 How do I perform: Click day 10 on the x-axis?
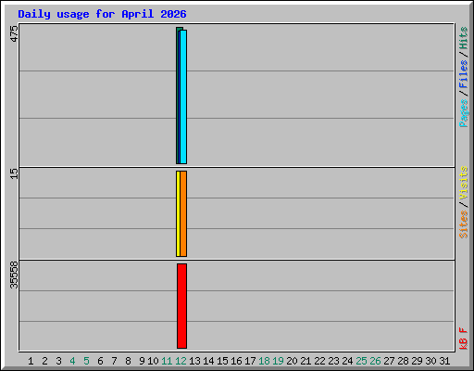click(x=153, y=361)
